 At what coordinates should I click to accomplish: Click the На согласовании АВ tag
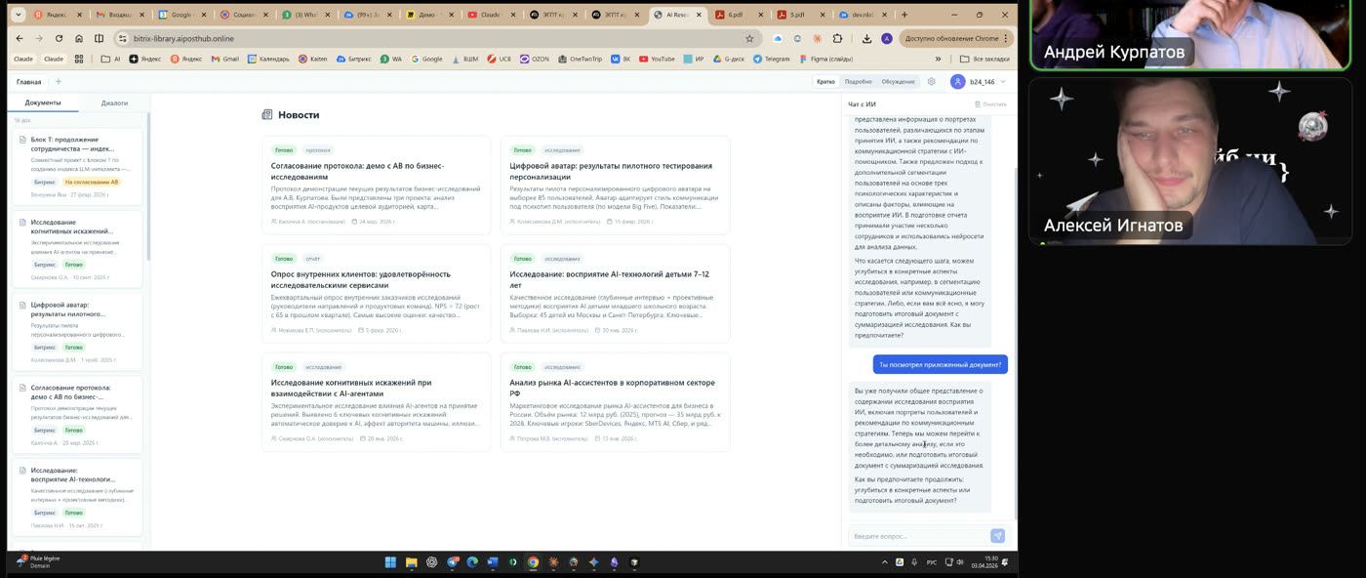tap(91, 182)
